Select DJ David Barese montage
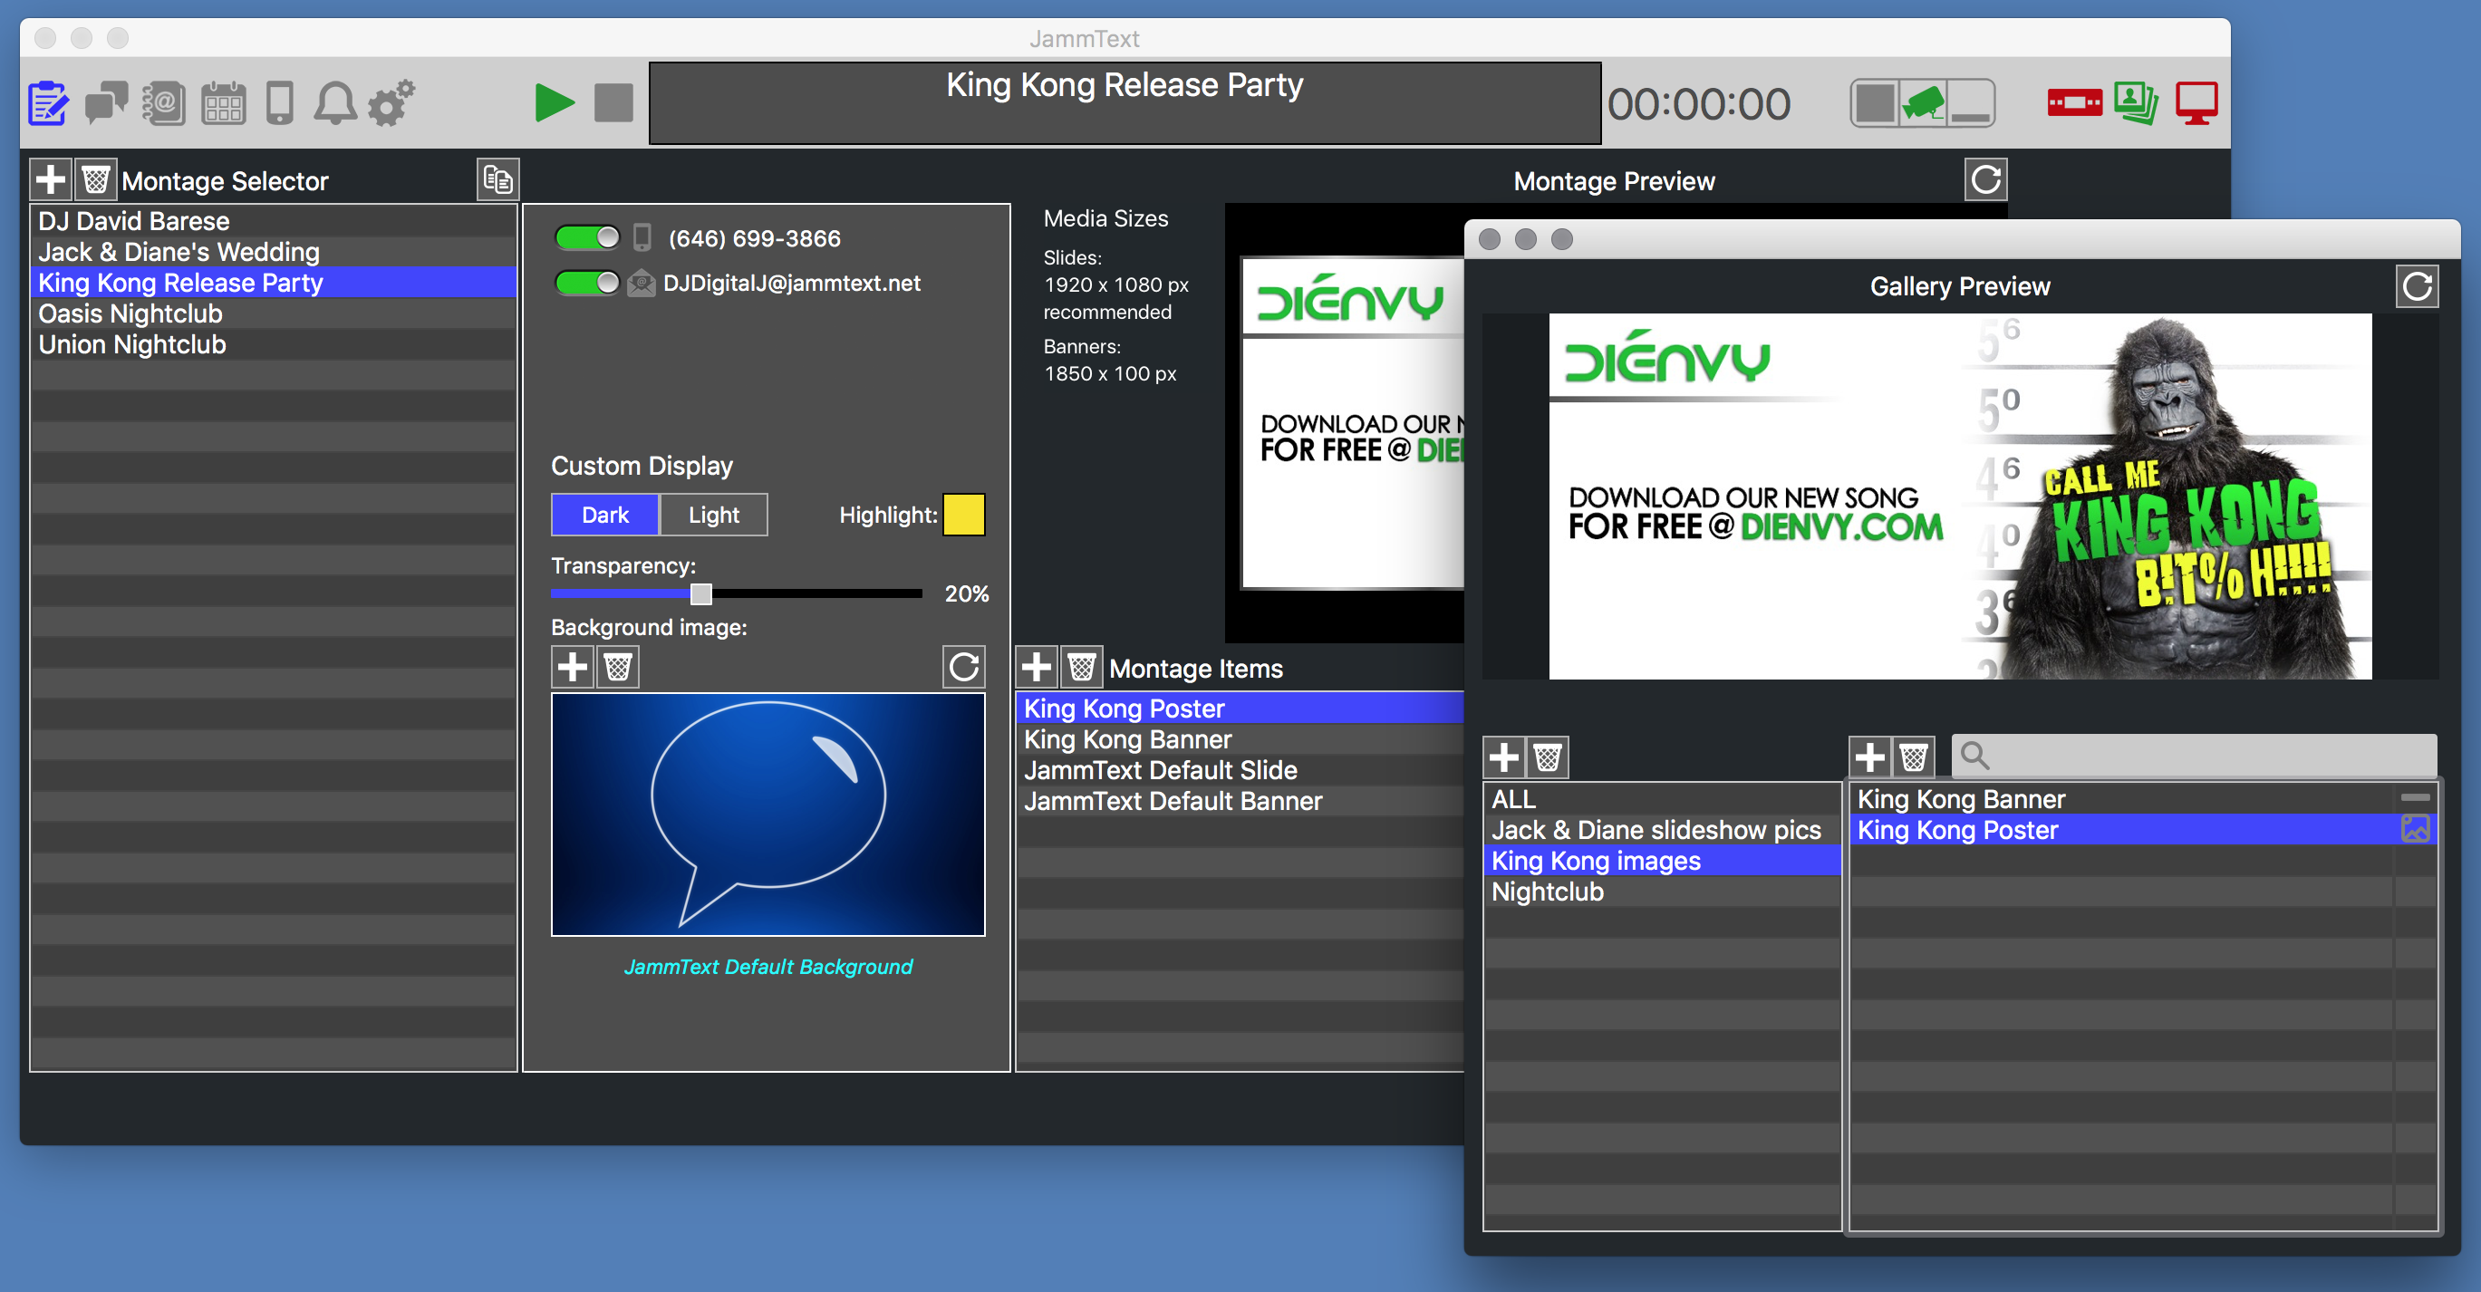The image size is (2481, 1292). click(274, 220)
